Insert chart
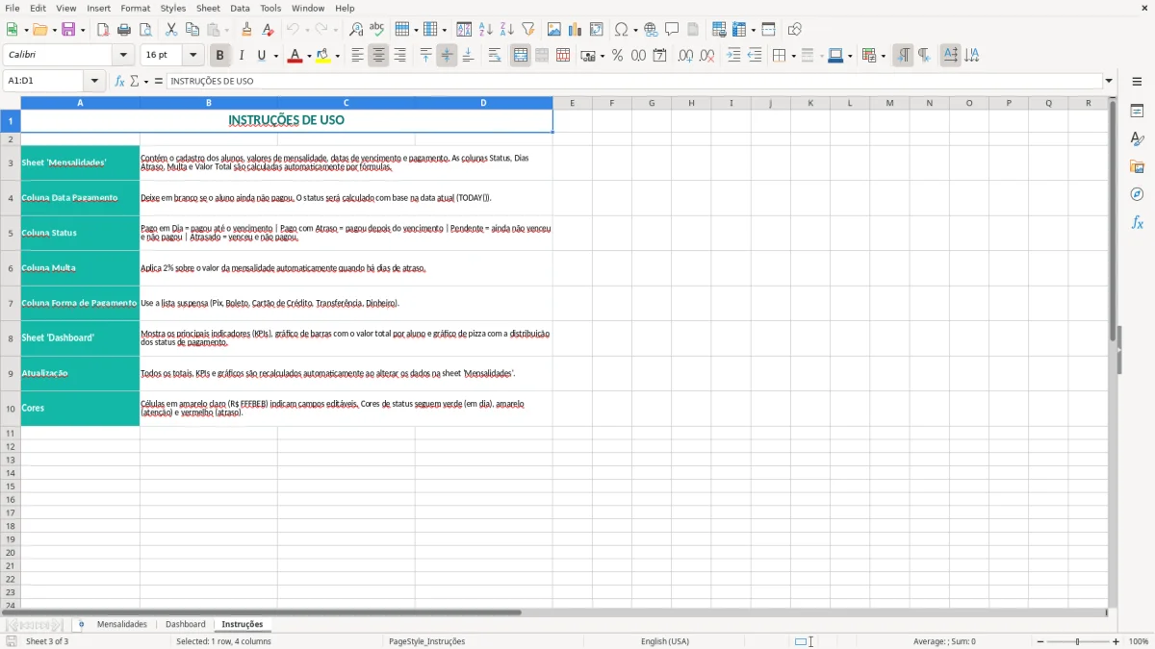 coord(576,30)
